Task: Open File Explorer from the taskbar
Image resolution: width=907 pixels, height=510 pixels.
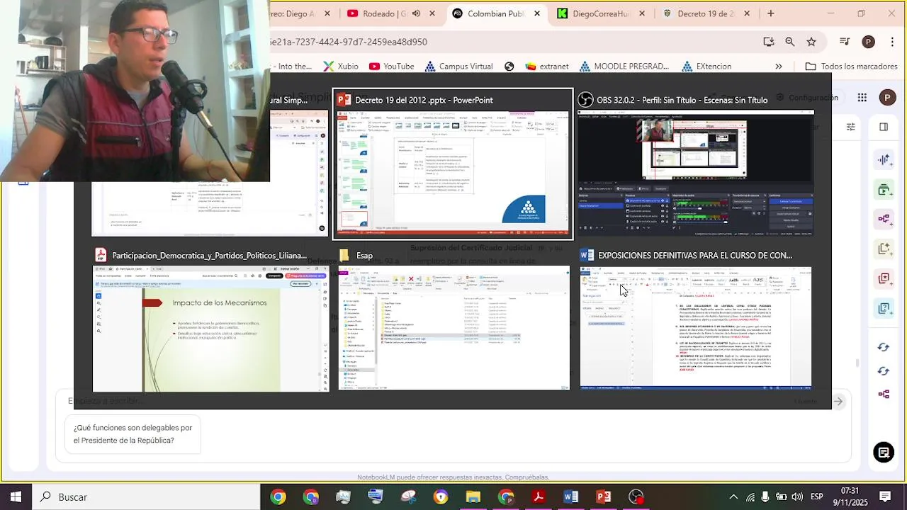Action: (x=473, y=497)
